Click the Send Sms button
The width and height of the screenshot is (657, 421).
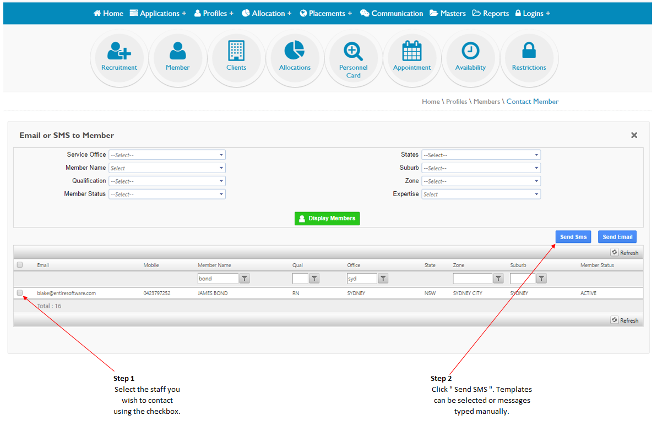point(573,237)
